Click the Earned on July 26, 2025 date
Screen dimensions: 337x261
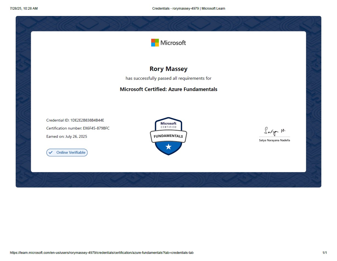[x=67, y=136]
